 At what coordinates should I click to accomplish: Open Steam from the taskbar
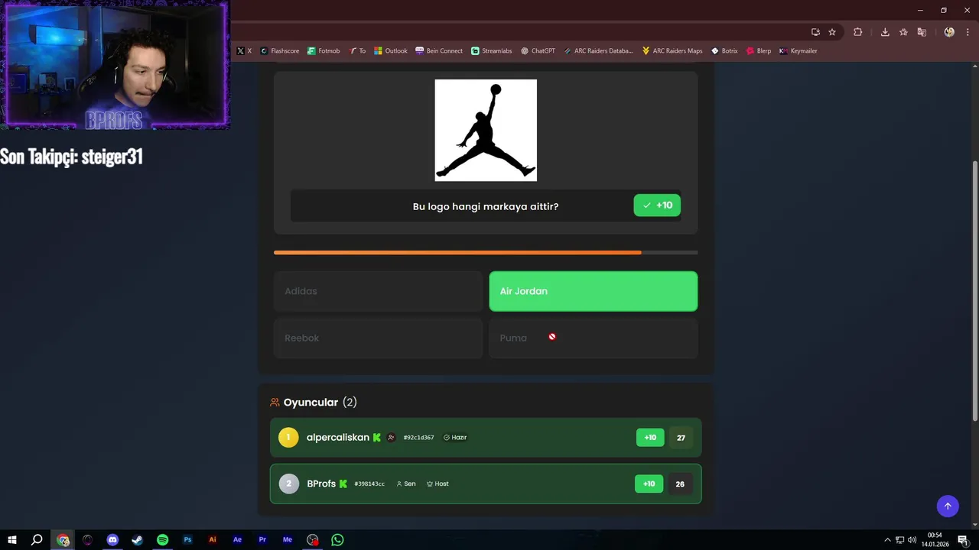pyautogui.click(x=137, y=539)
